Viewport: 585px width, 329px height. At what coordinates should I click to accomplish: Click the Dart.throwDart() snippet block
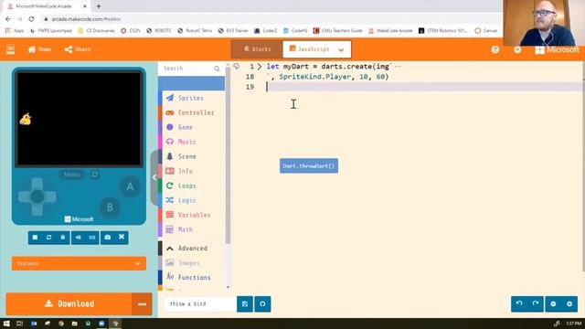pyautogui.click(x=309, y=166)
